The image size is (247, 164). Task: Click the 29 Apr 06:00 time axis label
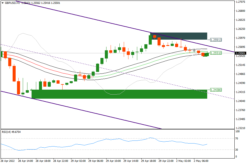96,161
